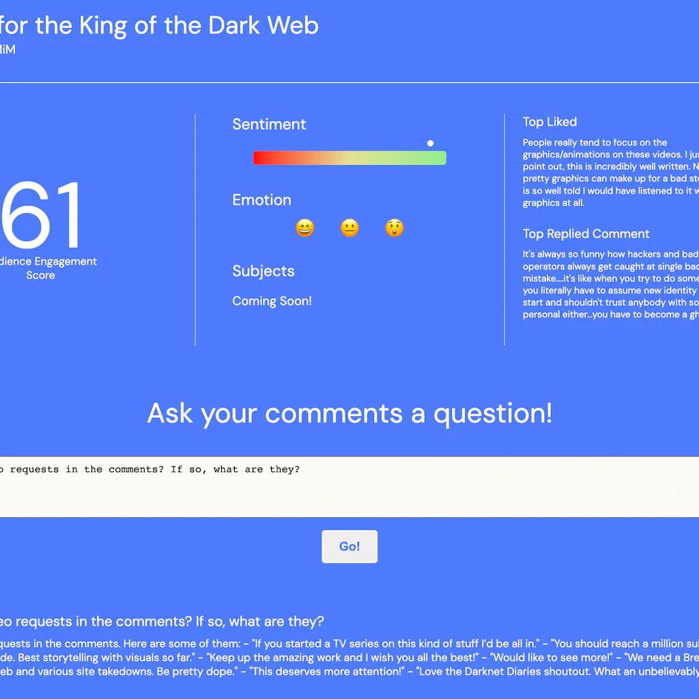The width and height of the screenshot is (699, 699).
Task: Select the neutral face emotion emoji
Action: [x=349, y=228]
